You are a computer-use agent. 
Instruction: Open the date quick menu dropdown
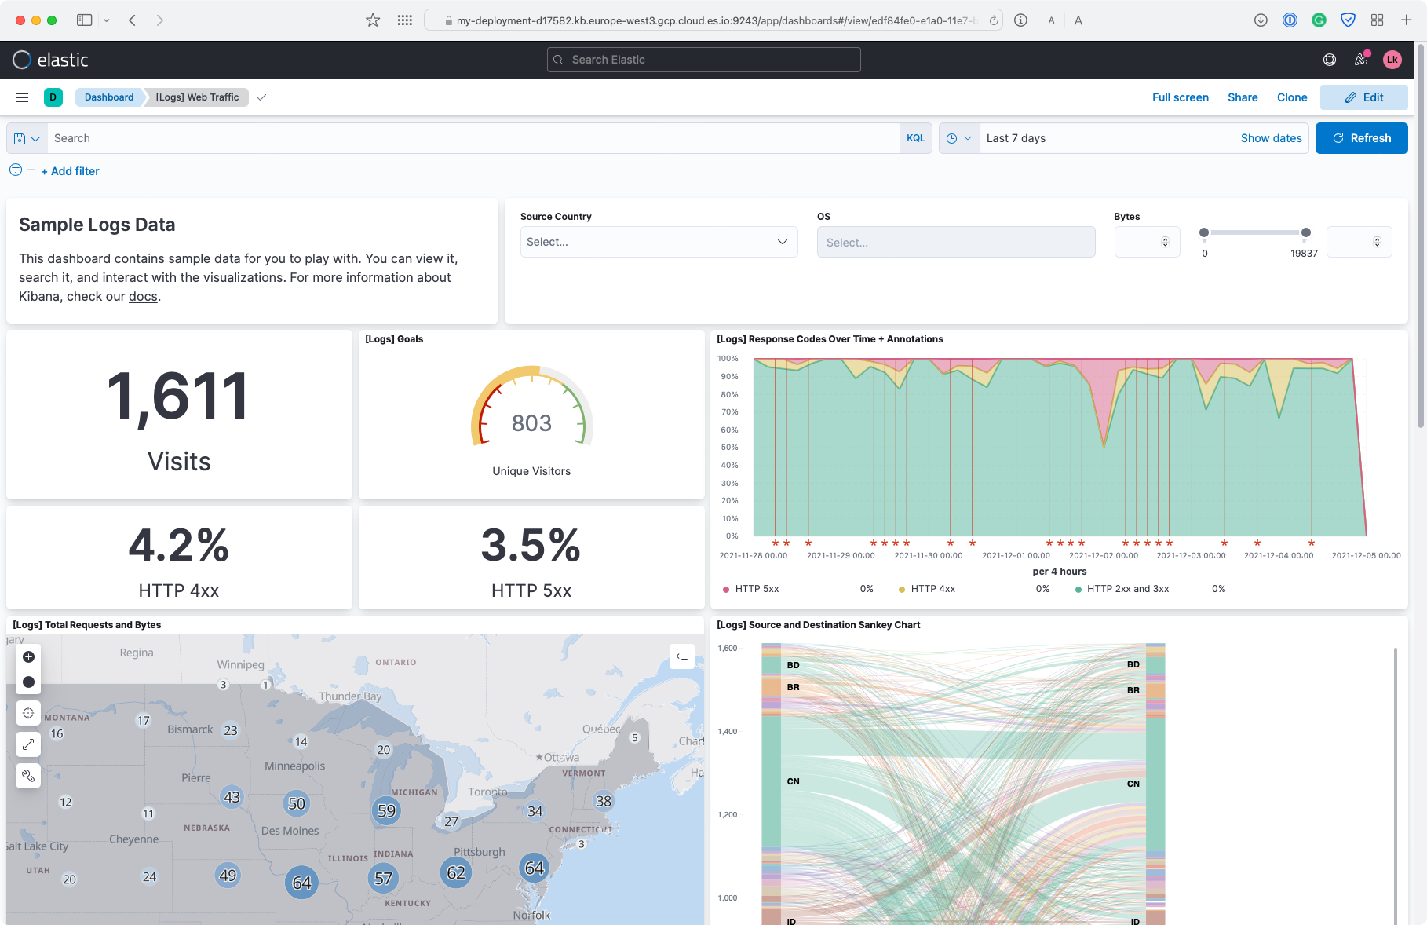(958, 138)
